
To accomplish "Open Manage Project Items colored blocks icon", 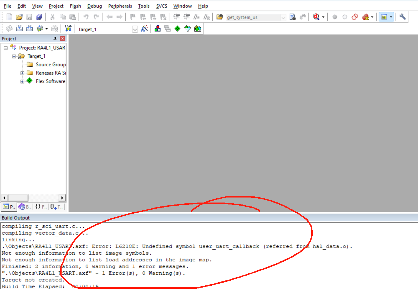I will pos(157,28).
